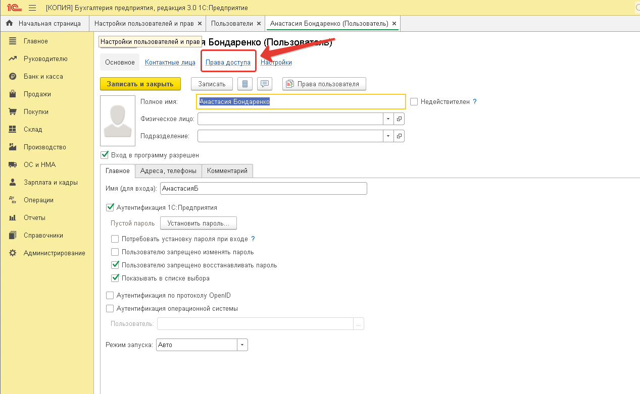
Task: Select the Главное inner tab
Action: tap(118, 171)
